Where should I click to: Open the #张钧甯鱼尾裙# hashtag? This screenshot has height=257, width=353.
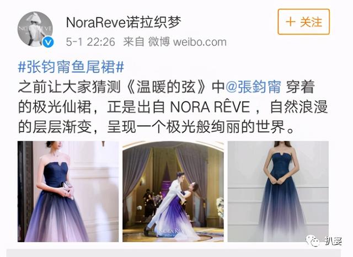tap(71, 67)
